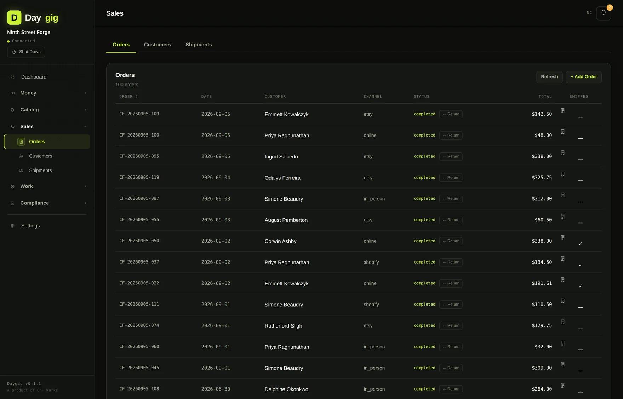Click the STATUS column header
Screen dimensions: 623x399
421,97
